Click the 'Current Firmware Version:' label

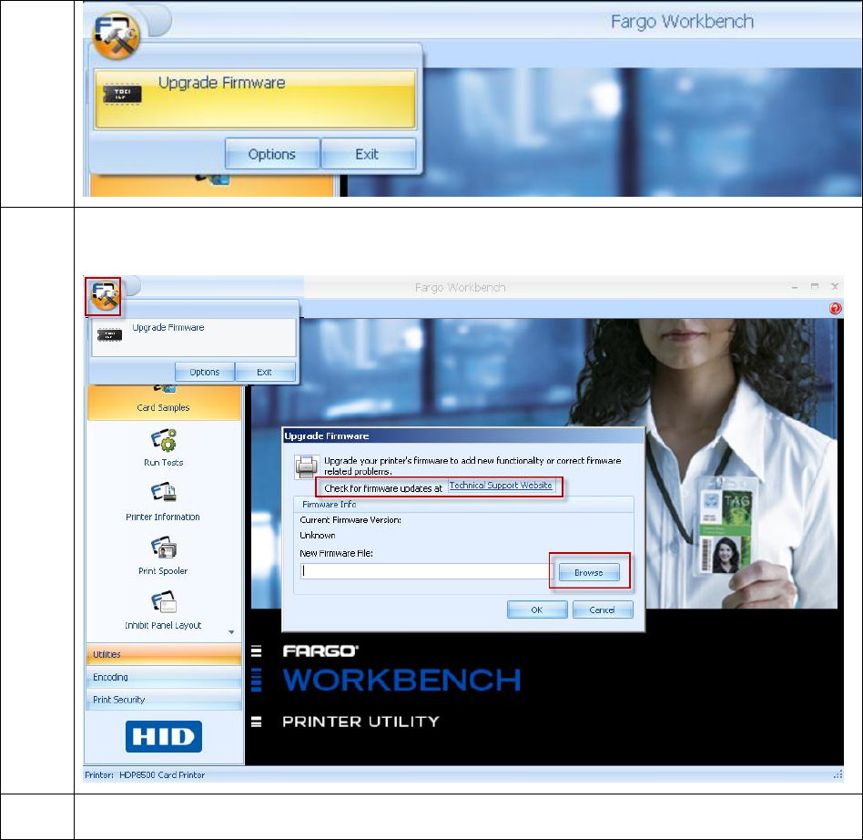[350, 520]
